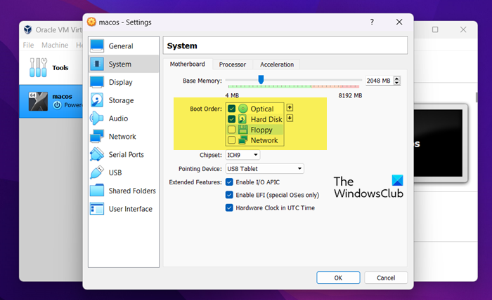This screenshot has width=492, height=300.
Task: Open File menu in VirtualBox Manager
Action: point(28,45)
